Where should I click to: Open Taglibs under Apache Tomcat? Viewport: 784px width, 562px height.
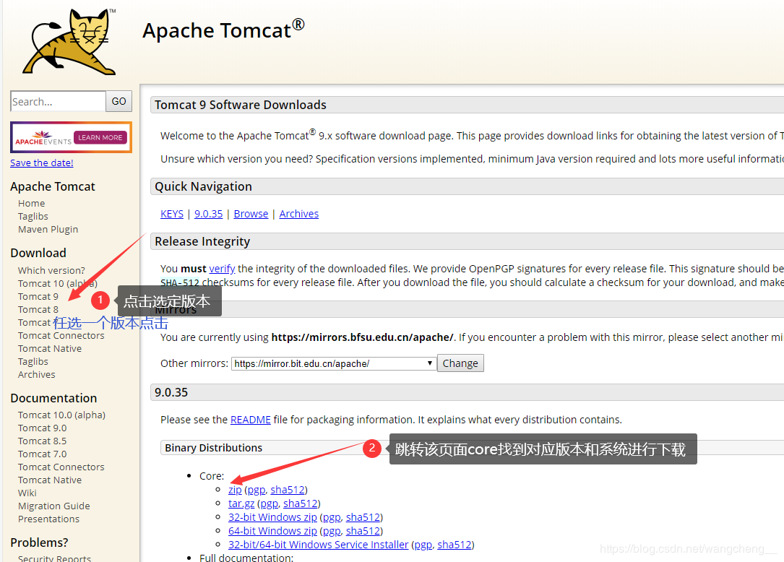click(x=33, y=217)
